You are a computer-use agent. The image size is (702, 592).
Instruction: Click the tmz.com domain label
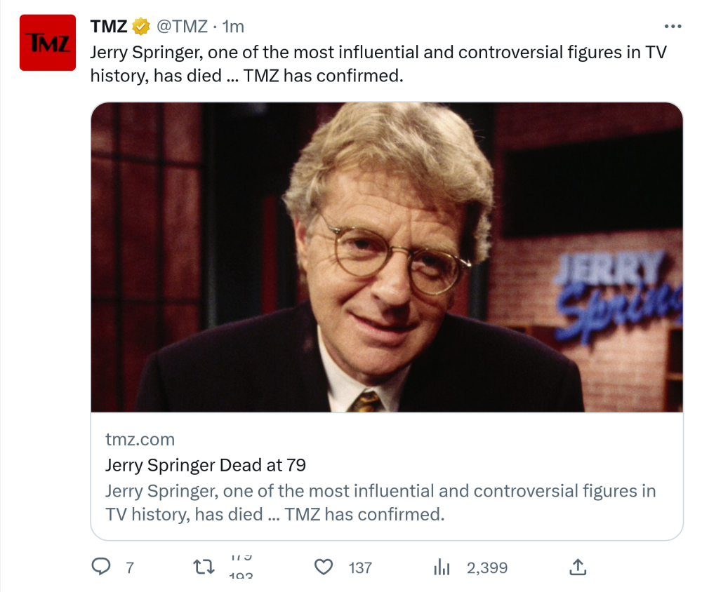coord(140,440)
